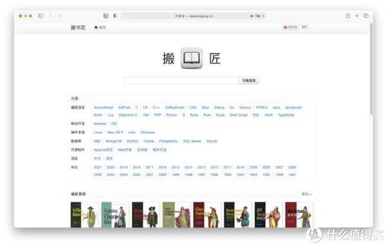
Task: Open the CSS category link
Action: (193, 108)
